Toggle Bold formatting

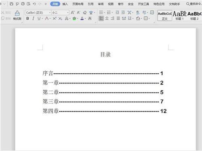(27, 19)
